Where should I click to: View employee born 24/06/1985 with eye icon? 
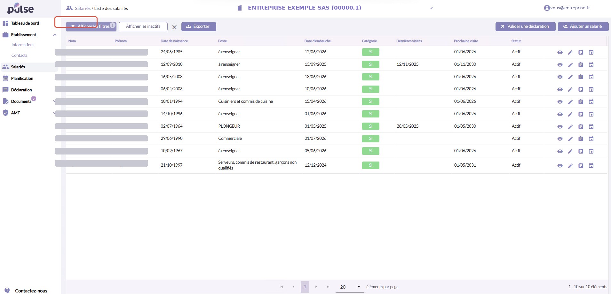click(560, 52)
